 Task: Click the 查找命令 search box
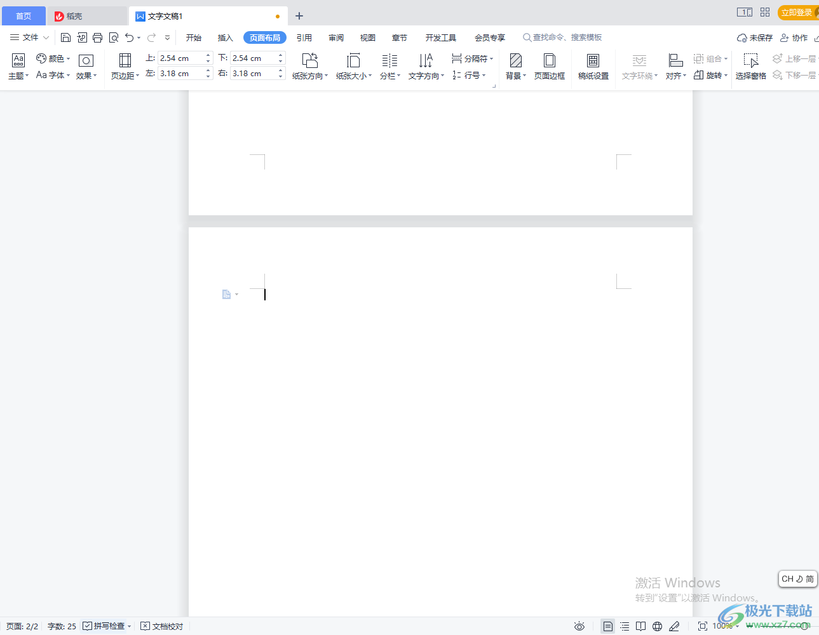pos(562,37)
